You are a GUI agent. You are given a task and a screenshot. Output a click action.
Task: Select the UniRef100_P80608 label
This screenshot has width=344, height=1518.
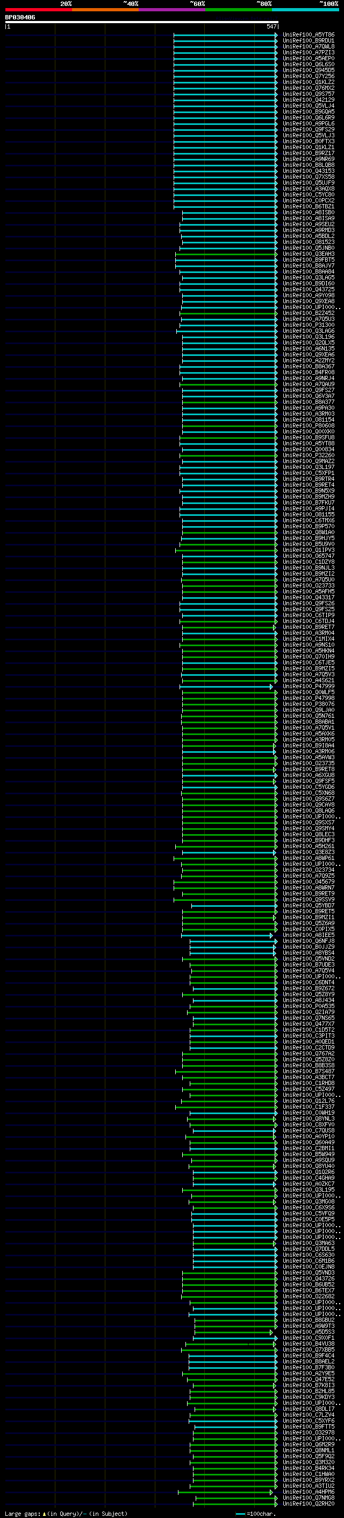click(x=308, y=425)
